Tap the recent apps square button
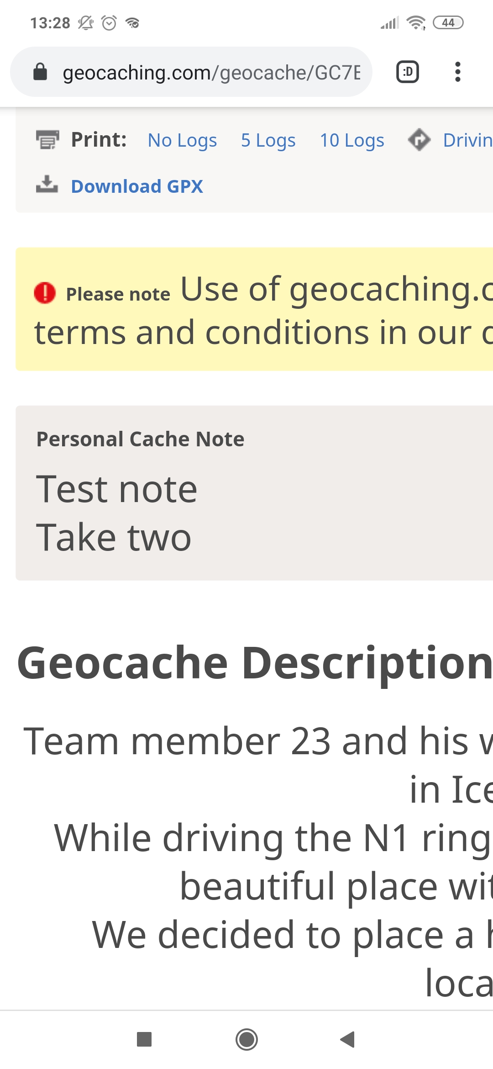This screenshot has width=493, height=1069. (144, 1039)
